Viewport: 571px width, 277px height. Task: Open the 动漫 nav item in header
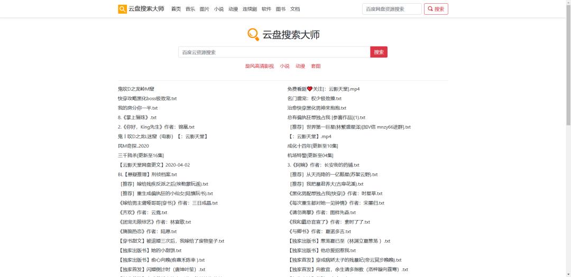233,9
